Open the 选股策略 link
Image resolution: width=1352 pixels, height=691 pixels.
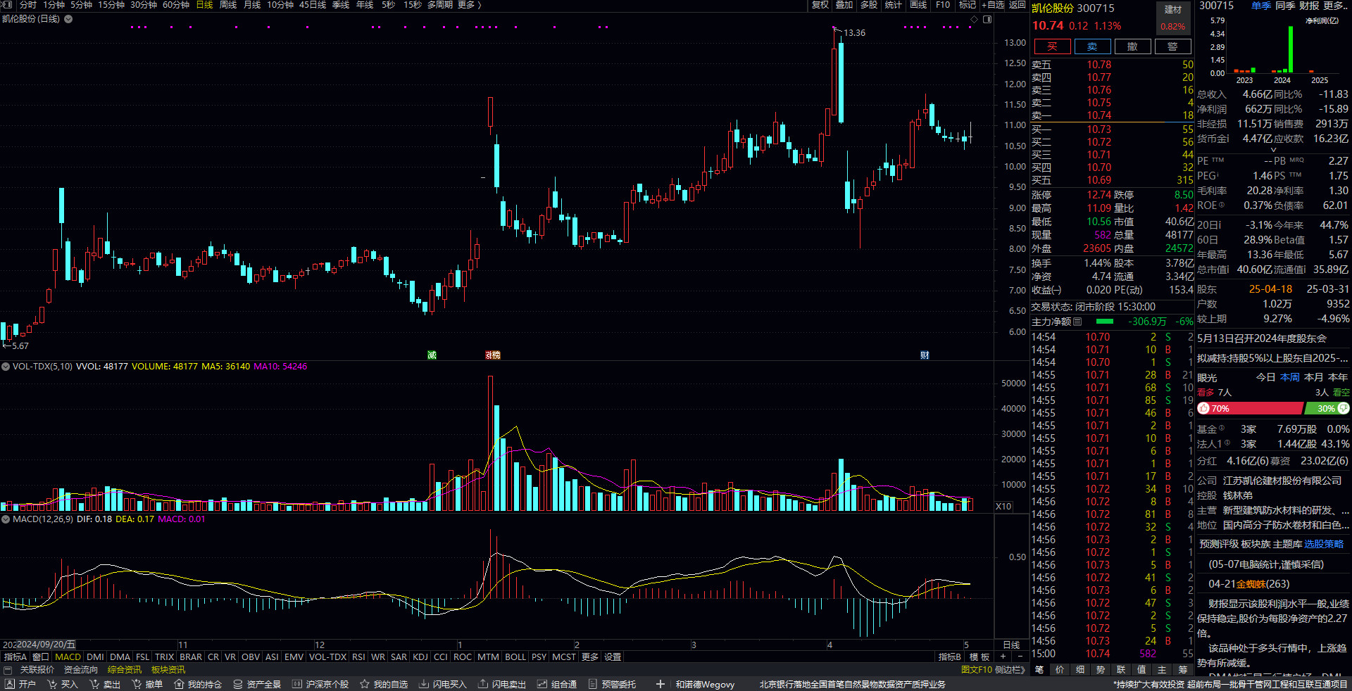pyautogui.click(x=1324, y=544)
